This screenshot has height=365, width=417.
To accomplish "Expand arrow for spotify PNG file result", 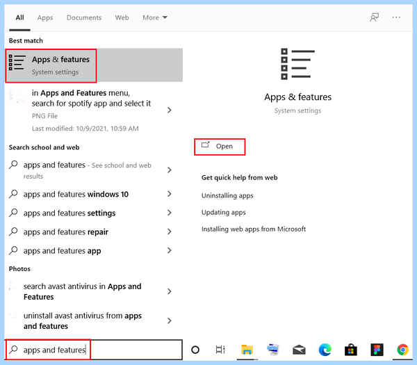I will (170, 110).
